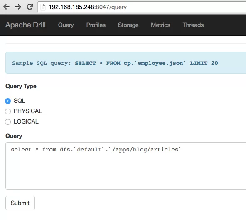Viewport: 246px width, 220px height.
Task: Go back with the browser back arrow
Action: (6, 7)
